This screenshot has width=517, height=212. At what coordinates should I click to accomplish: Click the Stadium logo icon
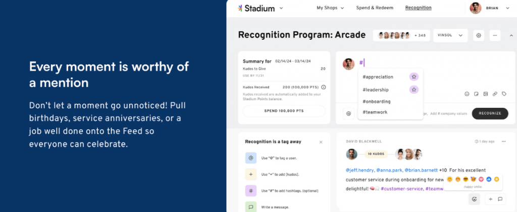[240, 8]
